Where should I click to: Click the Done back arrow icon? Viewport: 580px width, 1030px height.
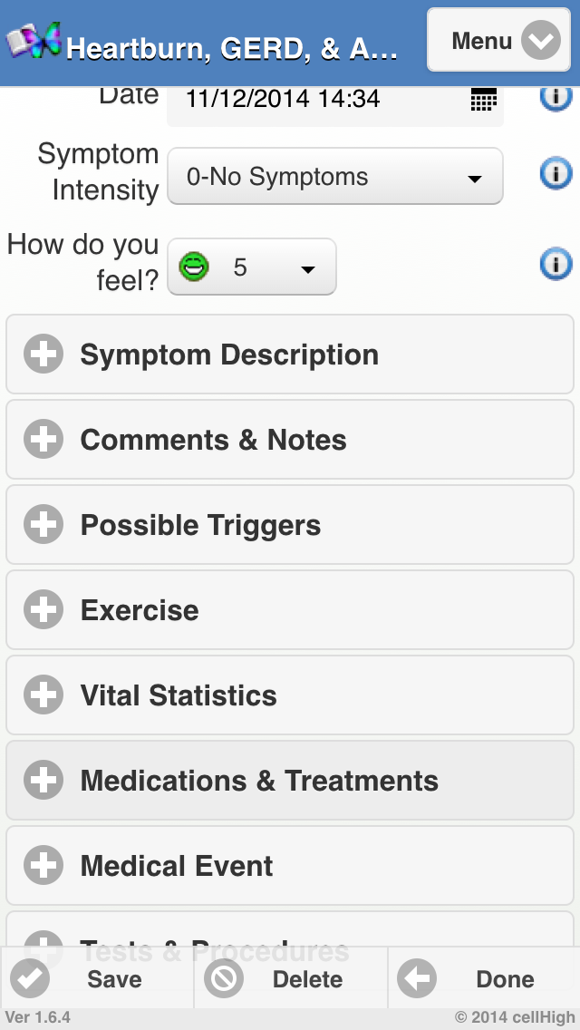point(417,979)
